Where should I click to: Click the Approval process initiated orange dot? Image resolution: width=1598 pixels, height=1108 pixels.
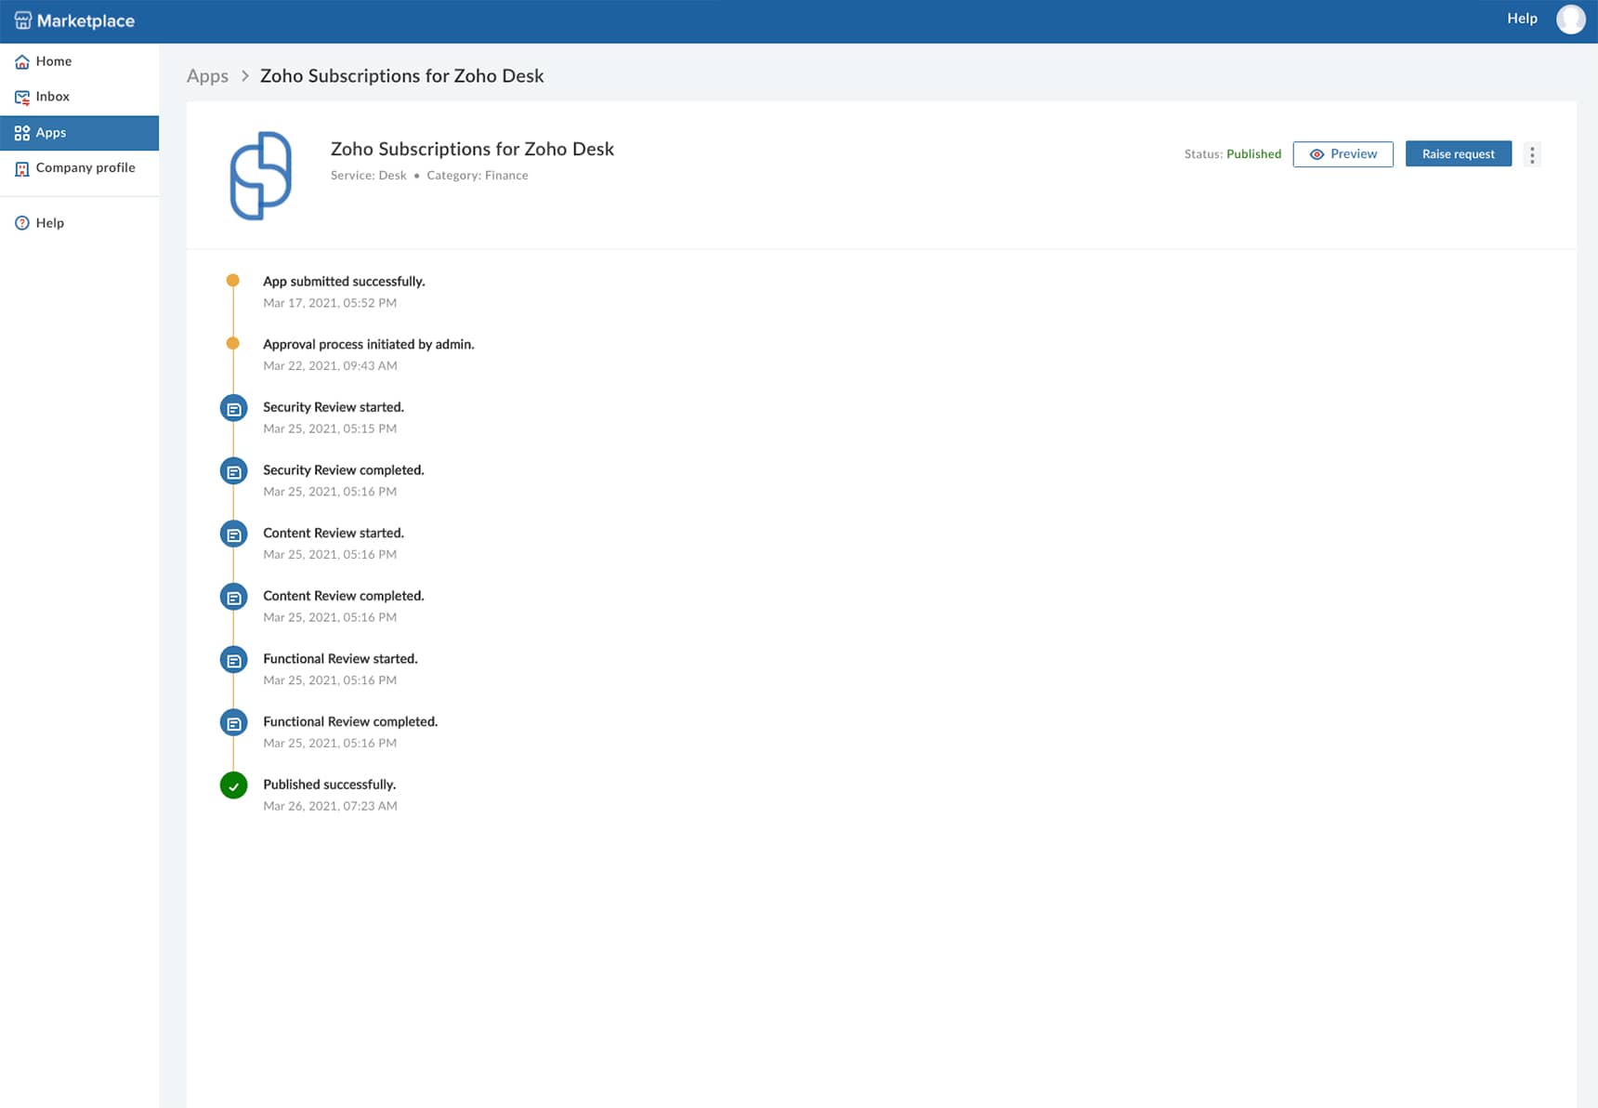tap(233, 343)
